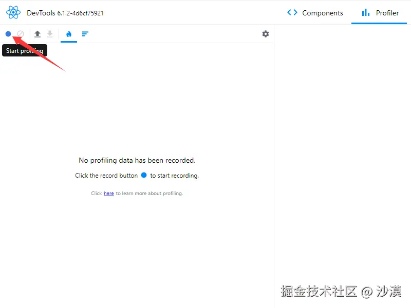The image size is (411, 308).
Task: Click the clear profiling data icon
Action: point(21,34)
